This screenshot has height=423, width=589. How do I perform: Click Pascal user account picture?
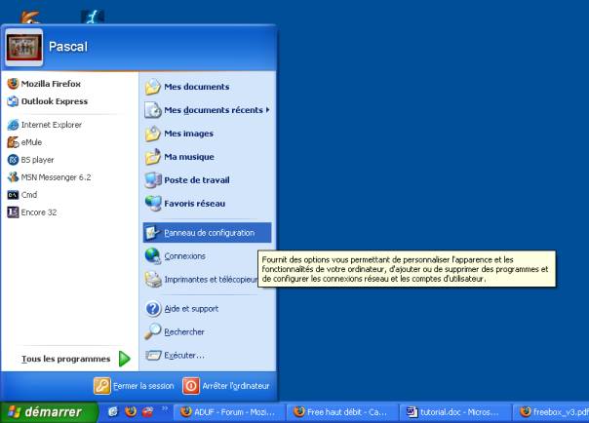(x=23, y=47)
